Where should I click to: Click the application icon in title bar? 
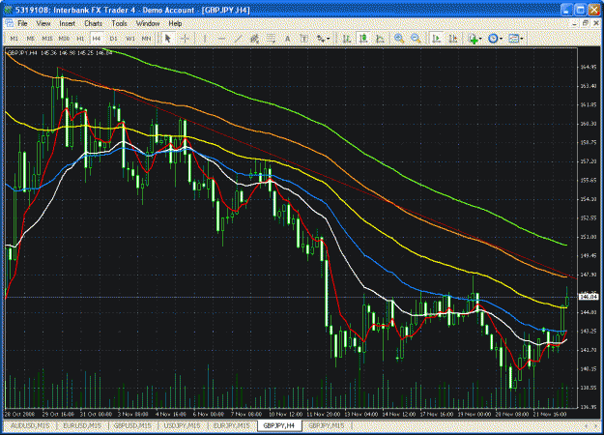click(x=8, y=10)
